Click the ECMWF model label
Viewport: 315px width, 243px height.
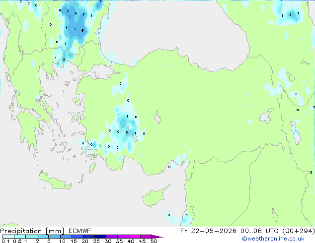pyautogui.click(x=80, y=231)
